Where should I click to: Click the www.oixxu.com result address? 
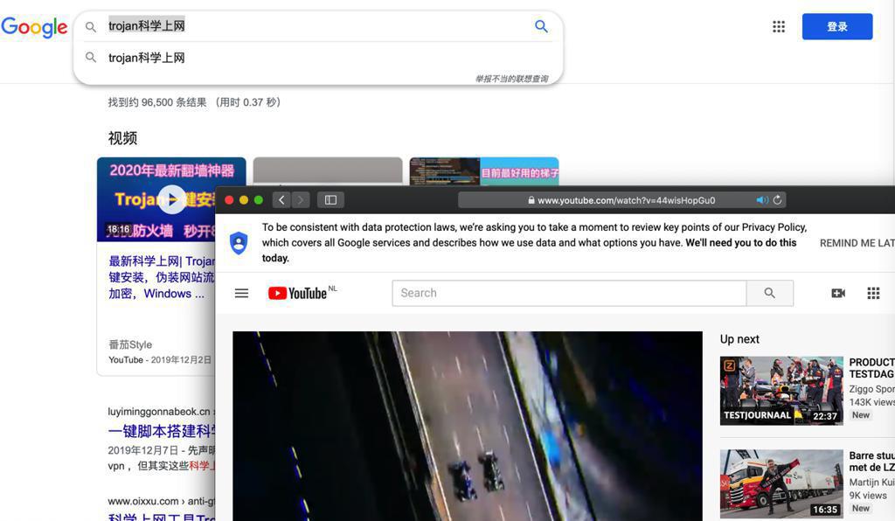tap(161, 501)
